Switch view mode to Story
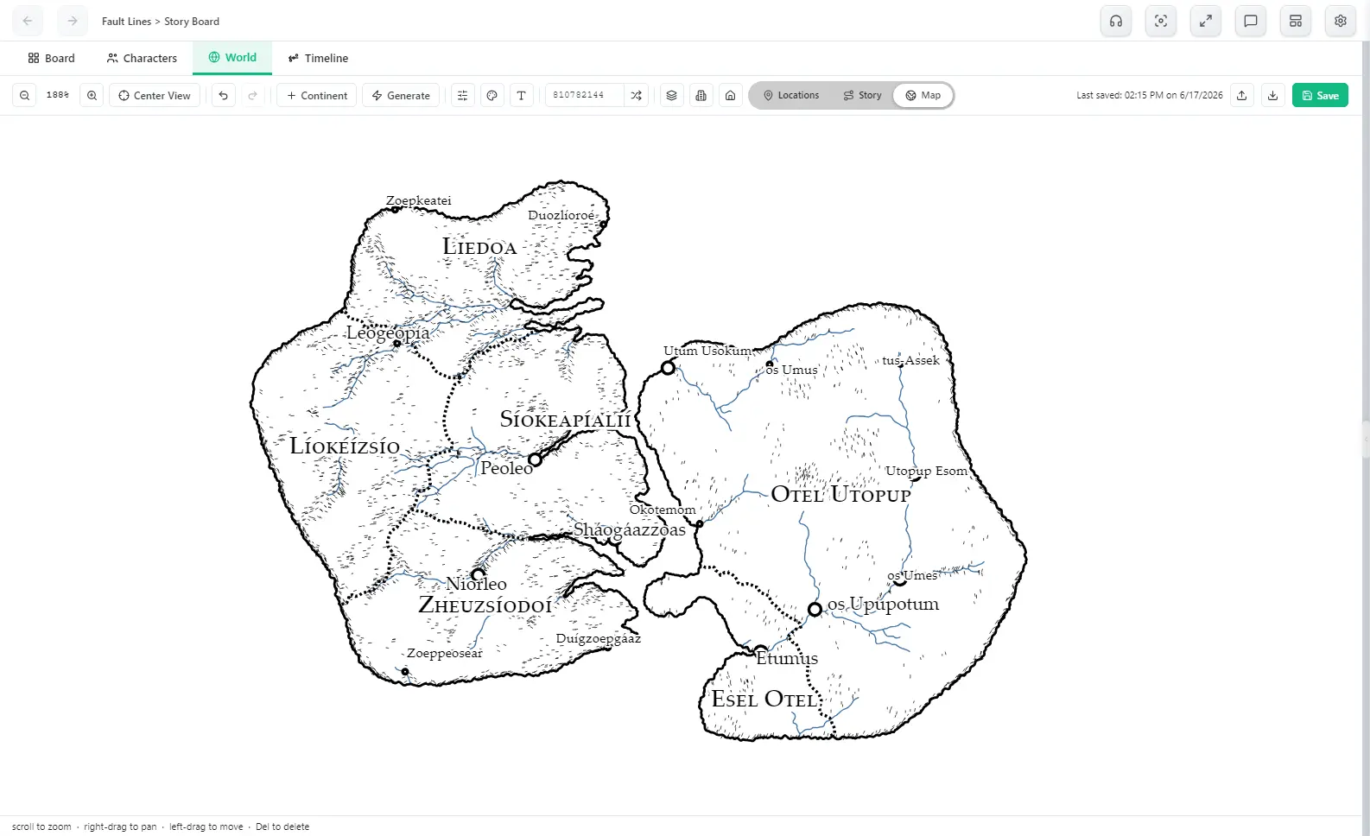1370x836 pixels. coord(863,96)
